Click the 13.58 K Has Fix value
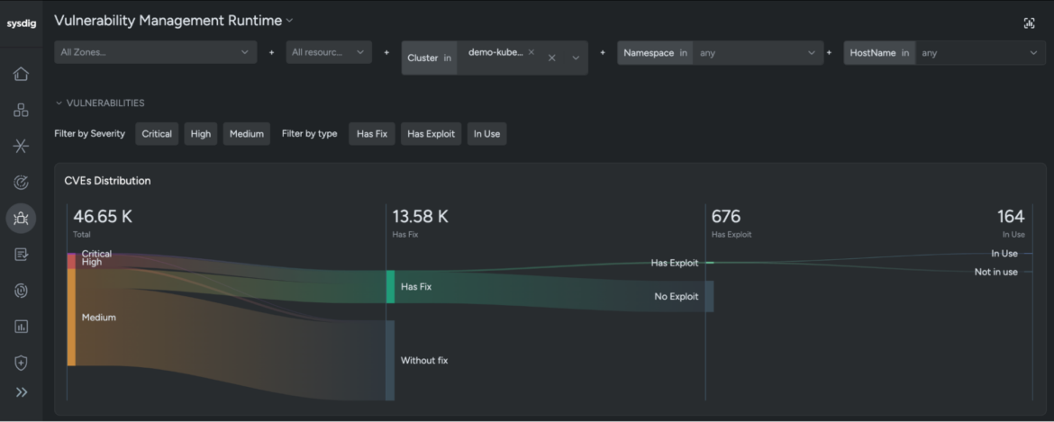The width and height of the screenshot is (1054, 422). click(x=420, y=217)
